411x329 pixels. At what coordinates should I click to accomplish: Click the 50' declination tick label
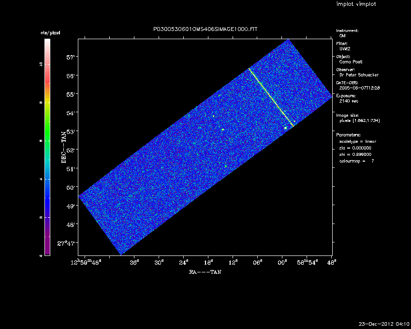click(x=71, y=188)
